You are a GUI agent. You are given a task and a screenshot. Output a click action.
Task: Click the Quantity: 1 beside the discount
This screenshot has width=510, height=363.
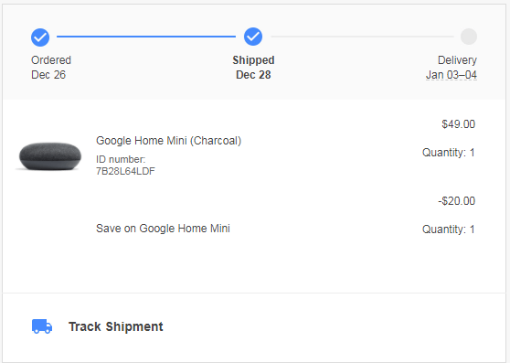tap(449, 229)
